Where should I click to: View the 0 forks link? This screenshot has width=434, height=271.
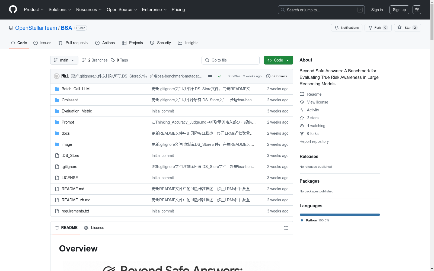309,134
